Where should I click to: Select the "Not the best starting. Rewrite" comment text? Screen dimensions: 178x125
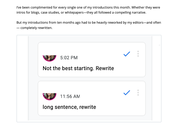pyautogui.click(x=78, y=68)
